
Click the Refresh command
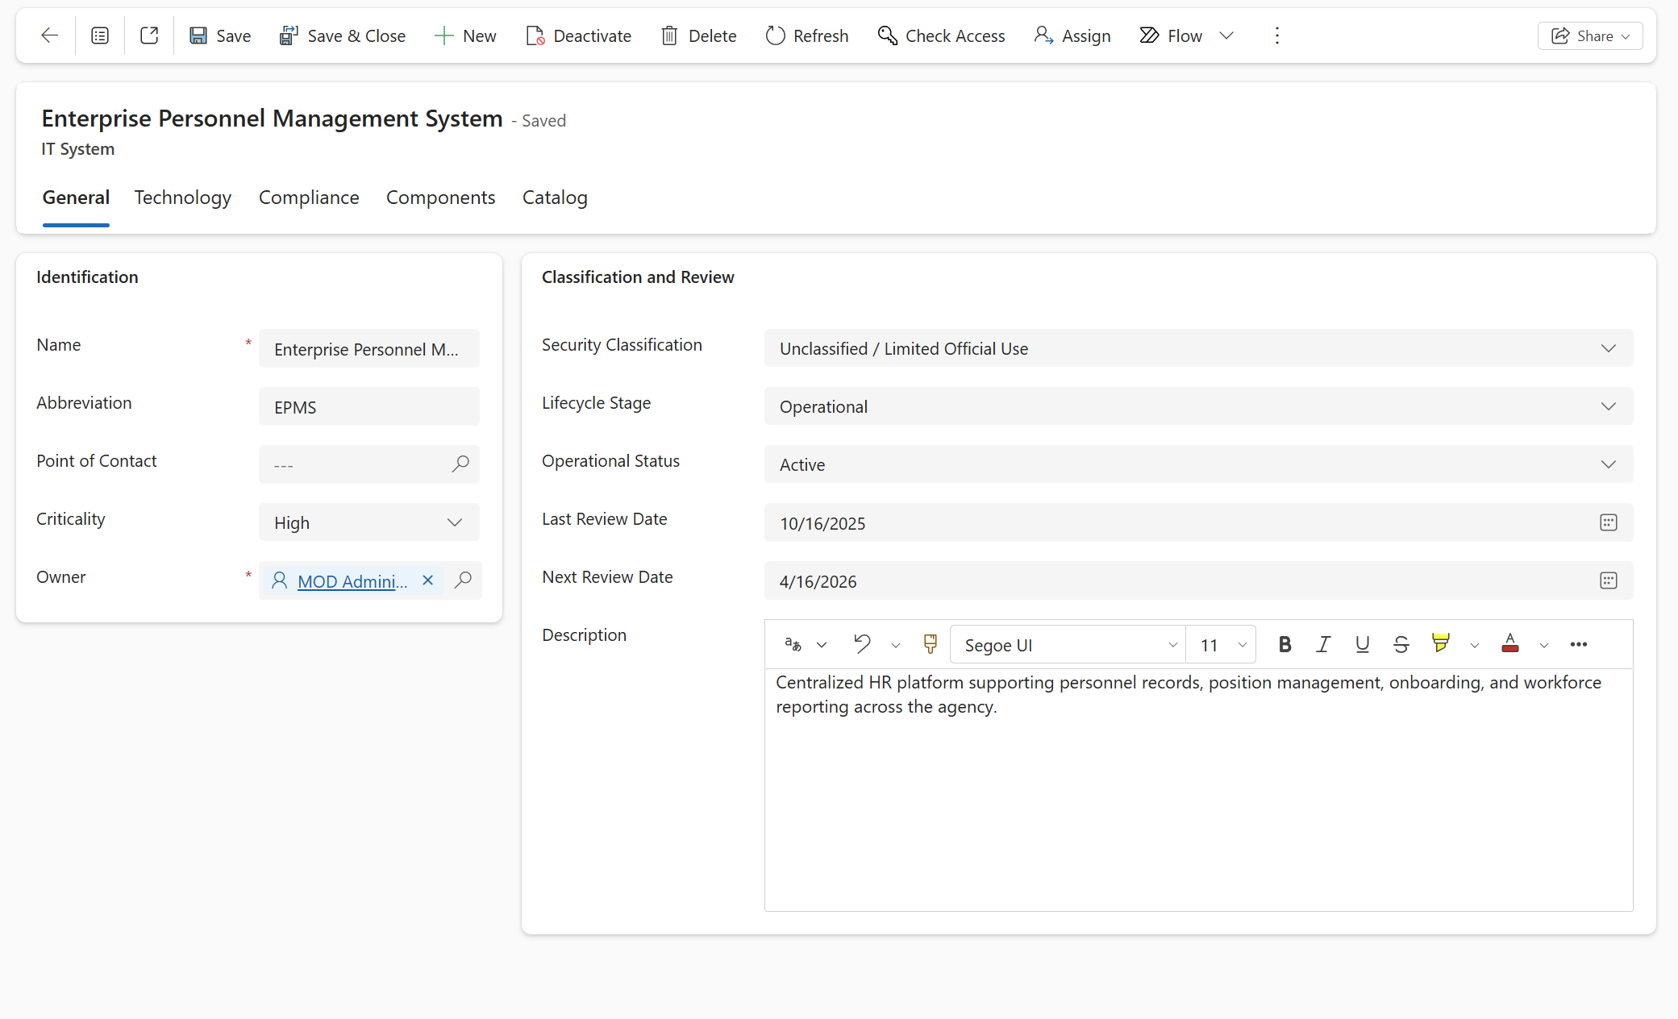pos(807,35)
